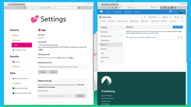The height and width of the screenshot is (107, 191).
Task: Star the kitten/site repository
Action: pos(165,17)
